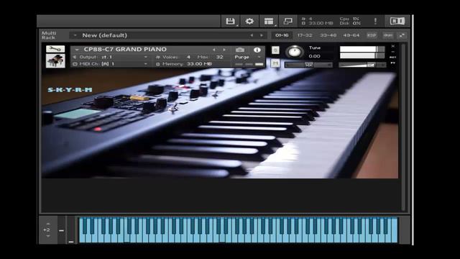Load next instrument for CP88-C7 GRAND PIANO
The image size is (460, 259).
point(224,50)
